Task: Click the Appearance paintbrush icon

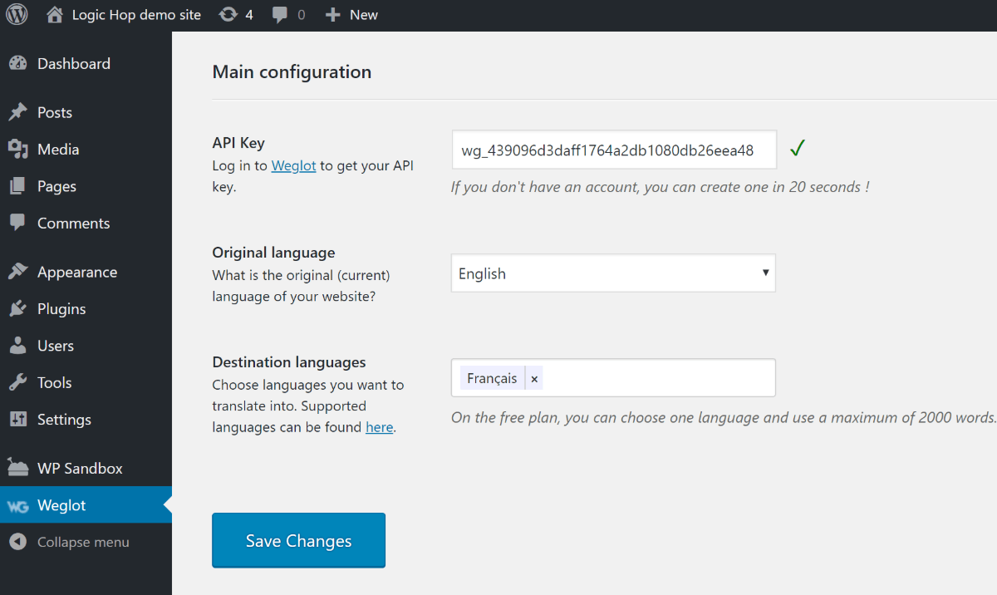Action: (x=17, y=273)
